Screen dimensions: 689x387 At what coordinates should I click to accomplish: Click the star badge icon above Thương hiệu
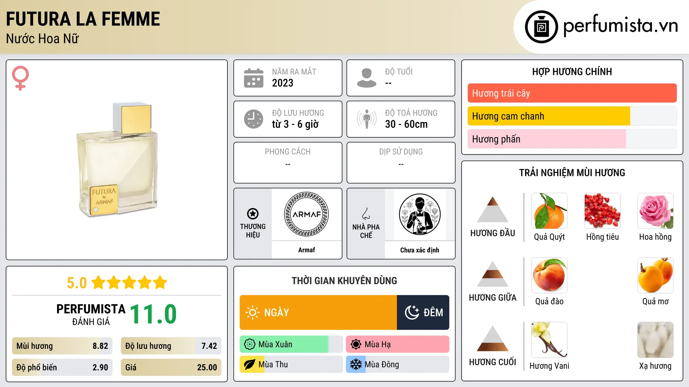point(253,214)
